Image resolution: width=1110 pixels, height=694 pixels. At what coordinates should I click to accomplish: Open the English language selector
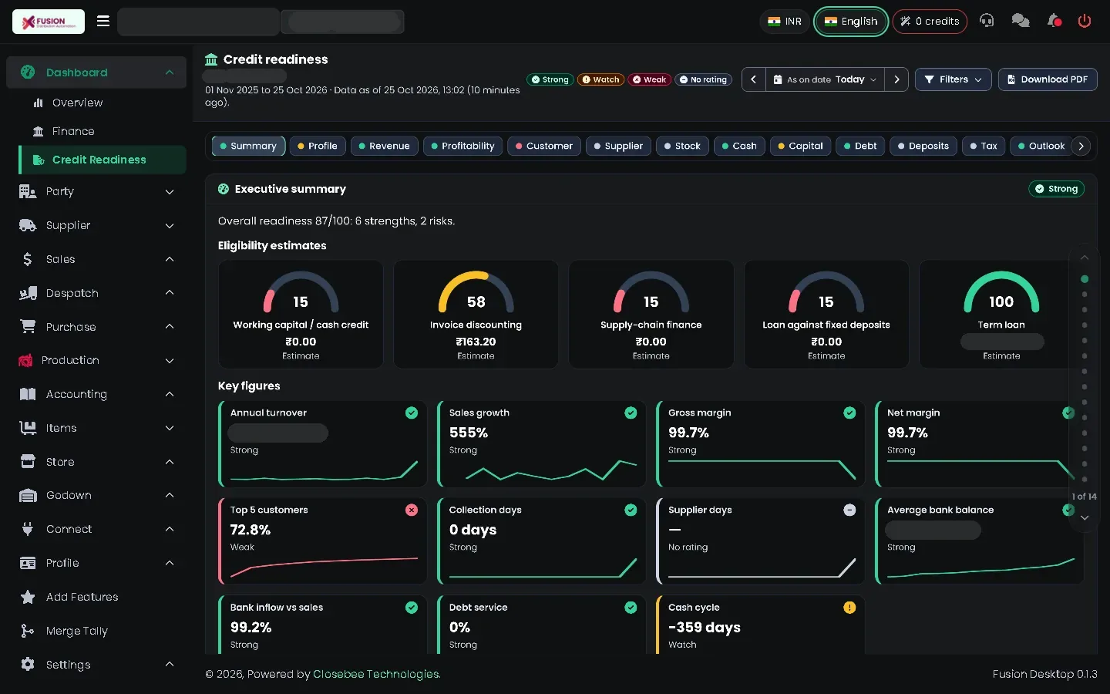tap(851, 21)
